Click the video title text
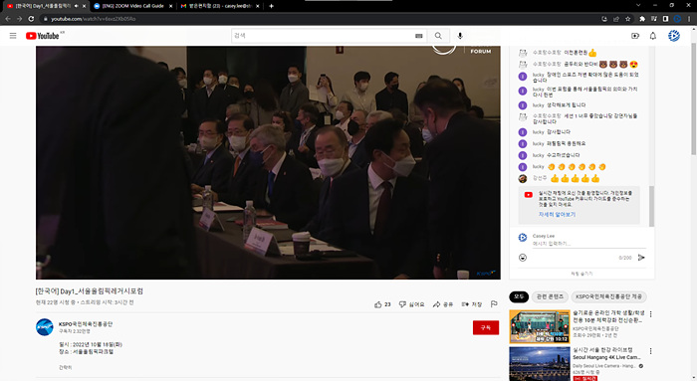Viewport: 697px width, 381px height. 90,291
